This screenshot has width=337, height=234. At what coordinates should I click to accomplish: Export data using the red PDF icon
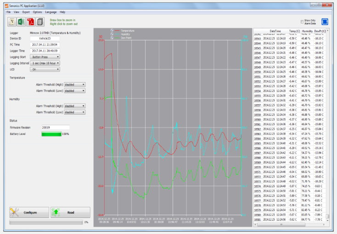[x=30, y=22]
